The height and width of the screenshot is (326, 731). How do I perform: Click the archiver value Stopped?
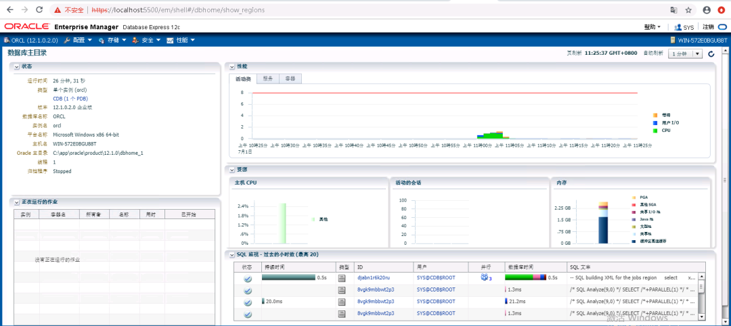point(62,171)
